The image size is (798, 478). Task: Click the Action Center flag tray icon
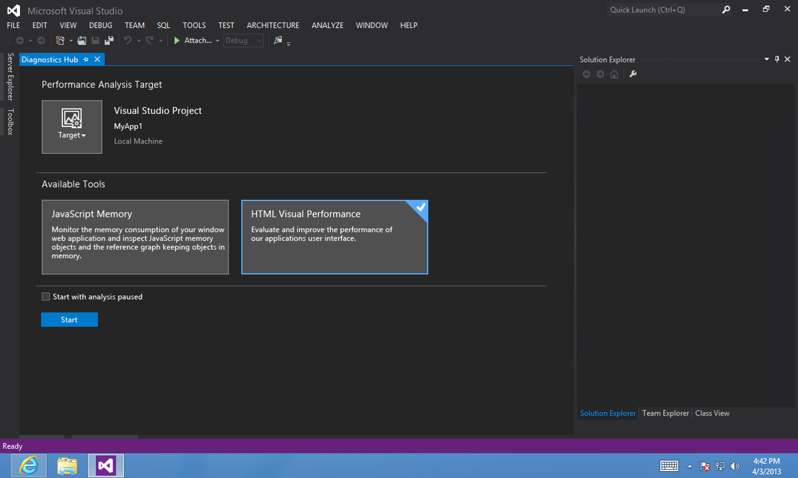[x=705, y=466]
